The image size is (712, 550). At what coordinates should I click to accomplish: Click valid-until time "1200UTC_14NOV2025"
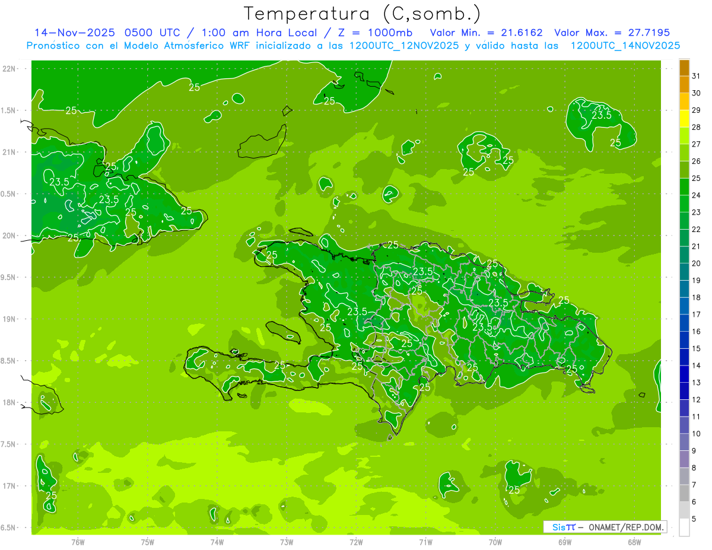(625, 46)
